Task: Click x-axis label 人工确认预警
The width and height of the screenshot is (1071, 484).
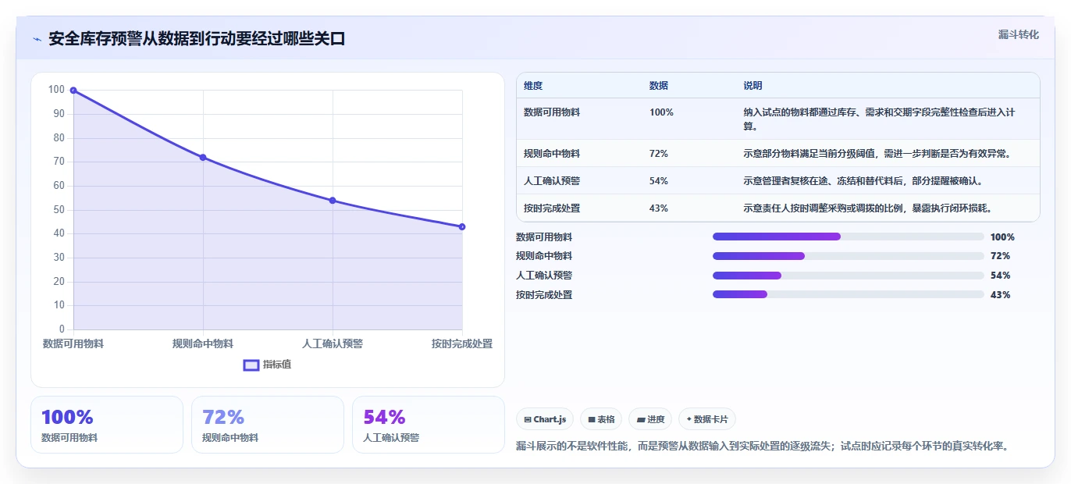Action: (333, 343)
